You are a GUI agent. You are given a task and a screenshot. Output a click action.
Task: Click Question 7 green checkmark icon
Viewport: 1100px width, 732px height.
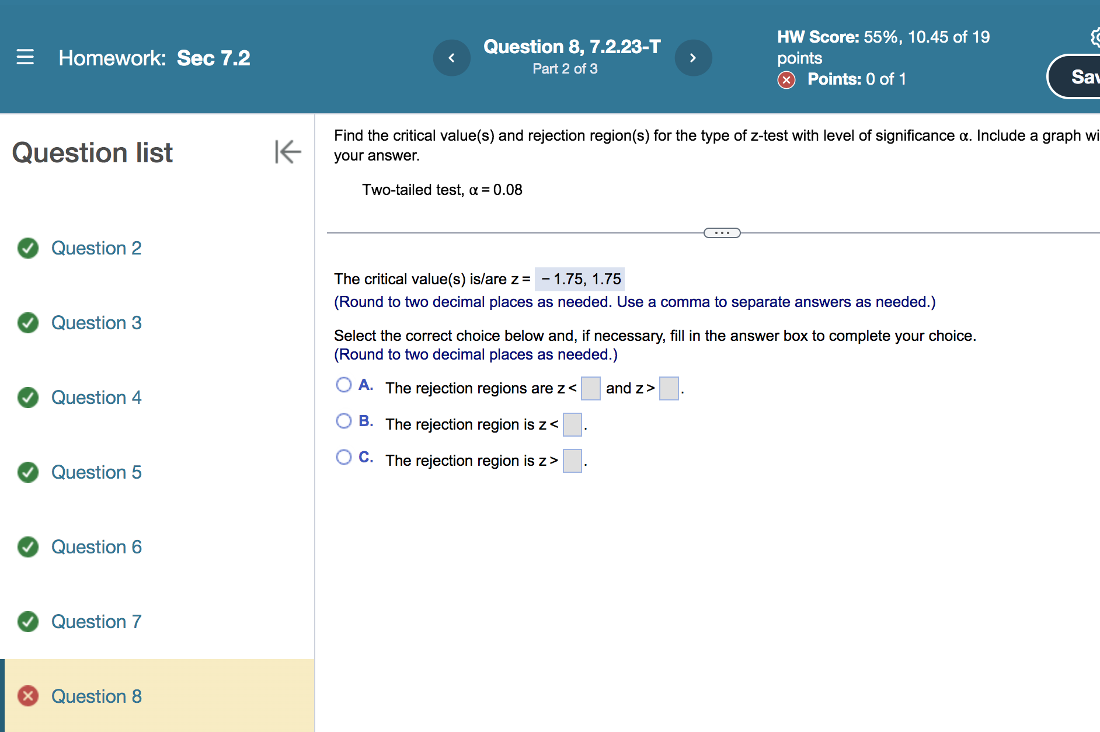tap(28, 622)
